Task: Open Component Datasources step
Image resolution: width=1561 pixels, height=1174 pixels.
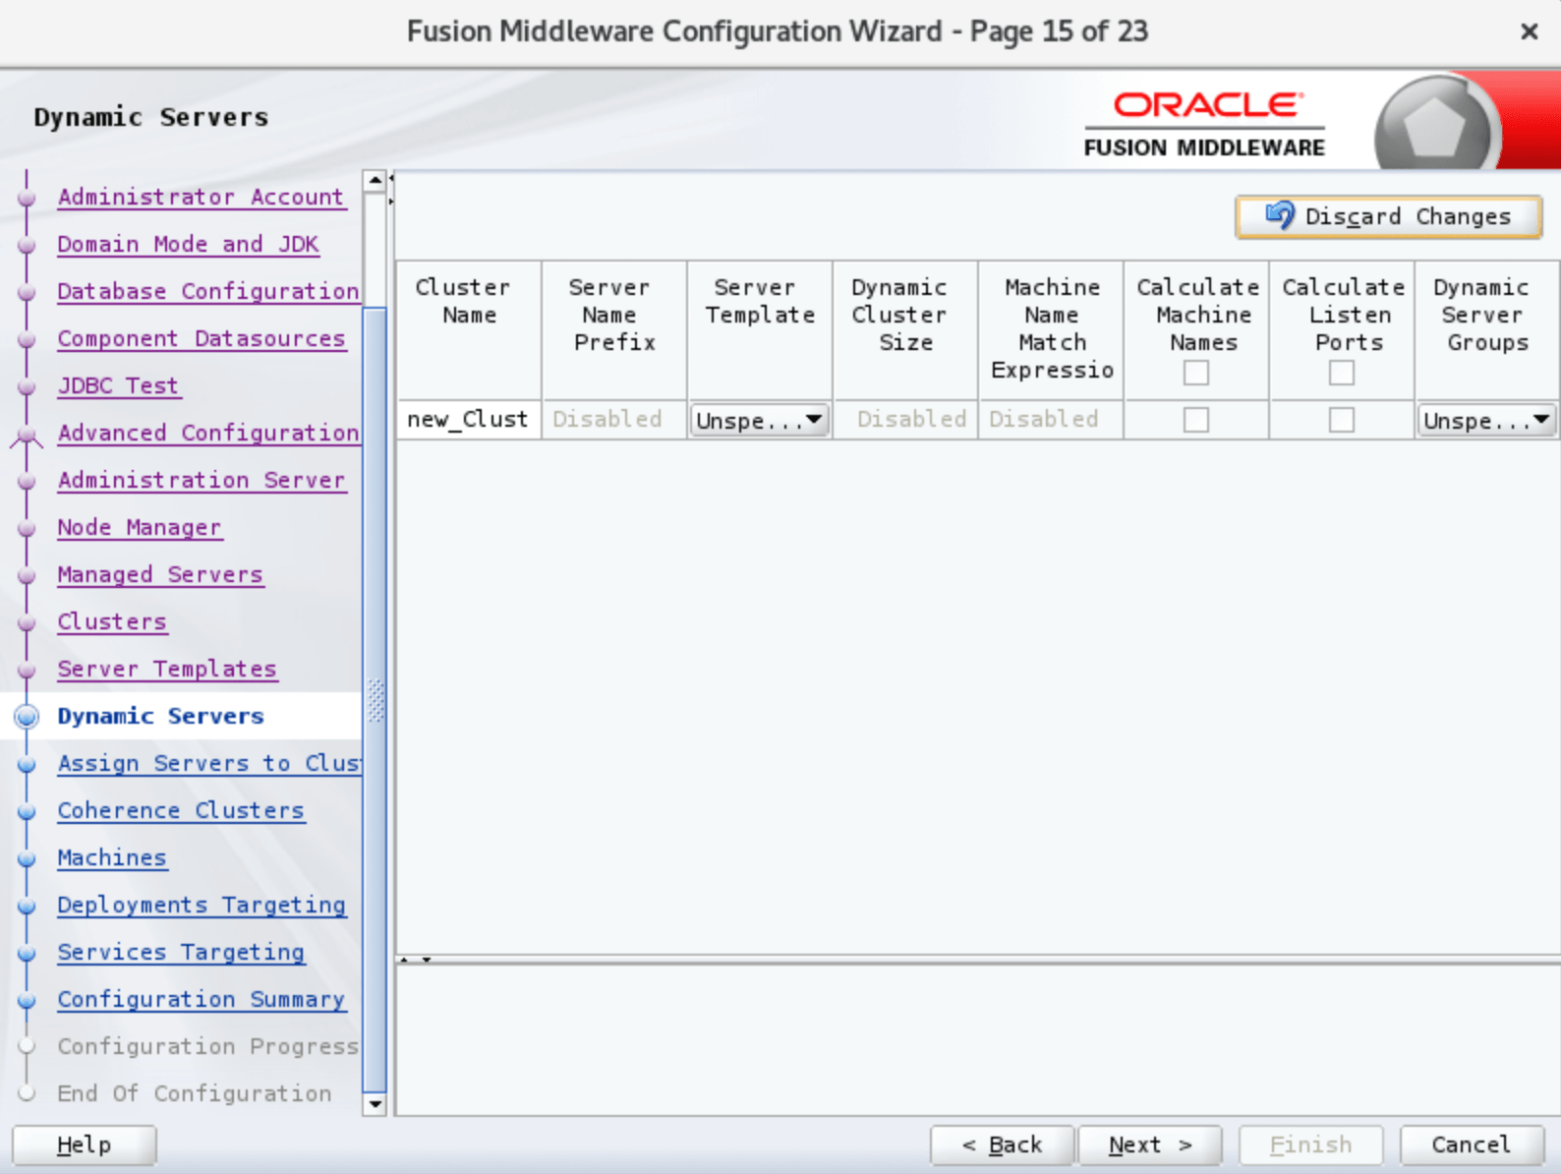Action: tap(202, 338)
